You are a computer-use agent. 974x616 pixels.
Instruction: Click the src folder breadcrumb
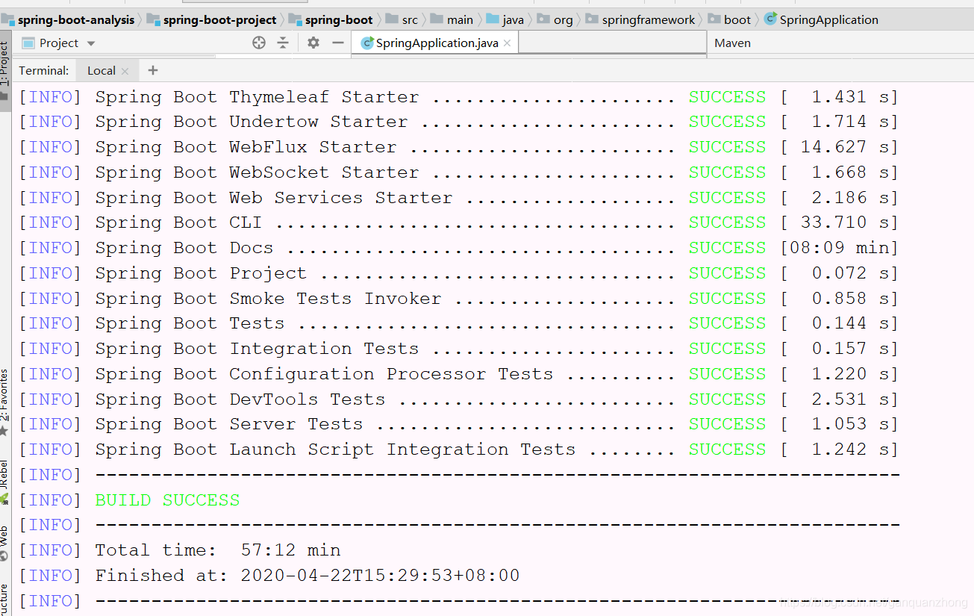[402, 20]
